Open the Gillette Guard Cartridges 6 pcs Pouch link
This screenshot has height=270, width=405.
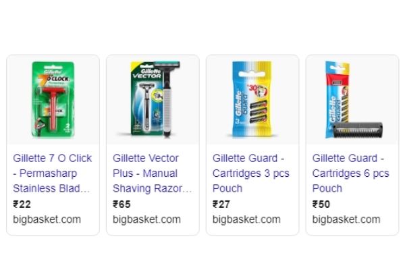click(x=350, y=173)
